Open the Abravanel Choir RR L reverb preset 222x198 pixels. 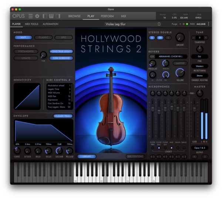[x=171, y=56]
